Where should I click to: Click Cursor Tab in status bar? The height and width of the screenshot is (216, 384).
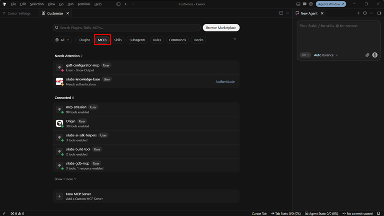pyautogui.click(x=259, y=213)
